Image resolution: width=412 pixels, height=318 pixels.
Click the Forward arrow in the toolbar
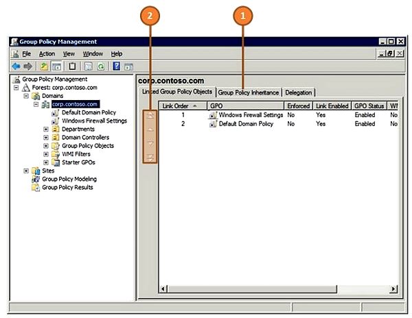(27, 66)
